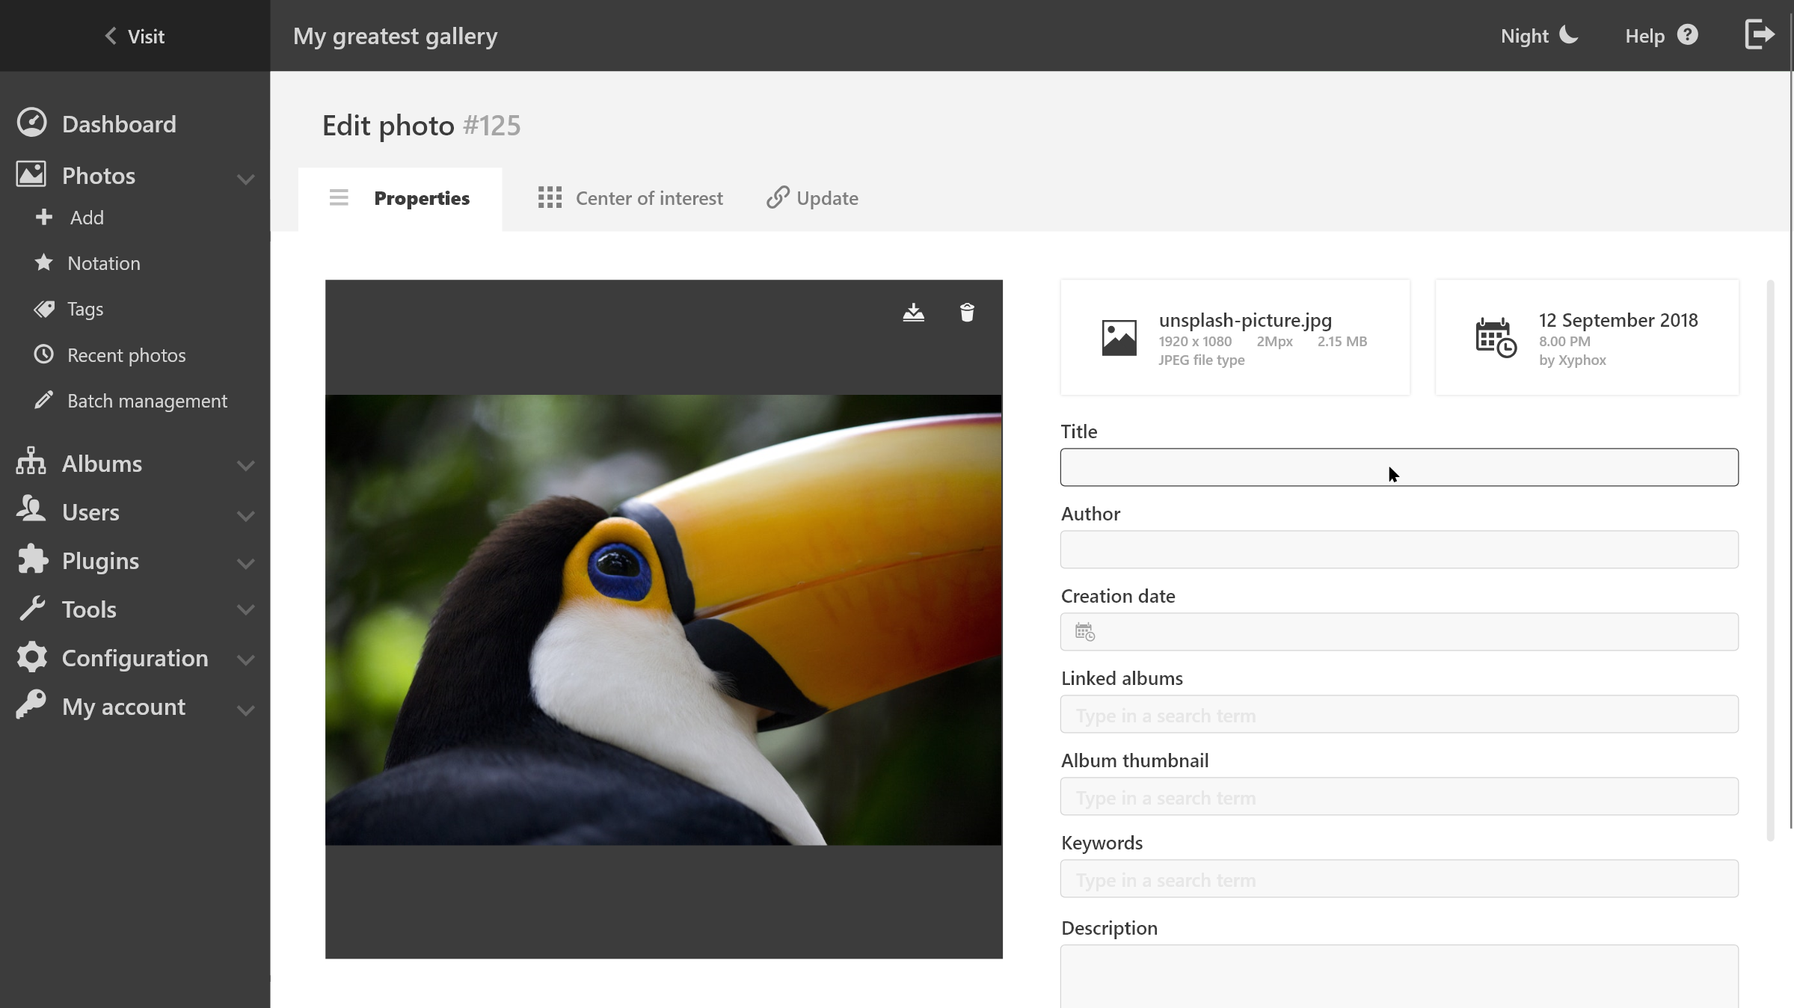Click the properties panel vertical scrollbar
Screen dimensions: 1794x1008
(x=1770, y=561)
